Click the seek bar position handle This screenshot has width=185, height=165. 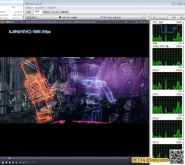click(x=10, y=158)
